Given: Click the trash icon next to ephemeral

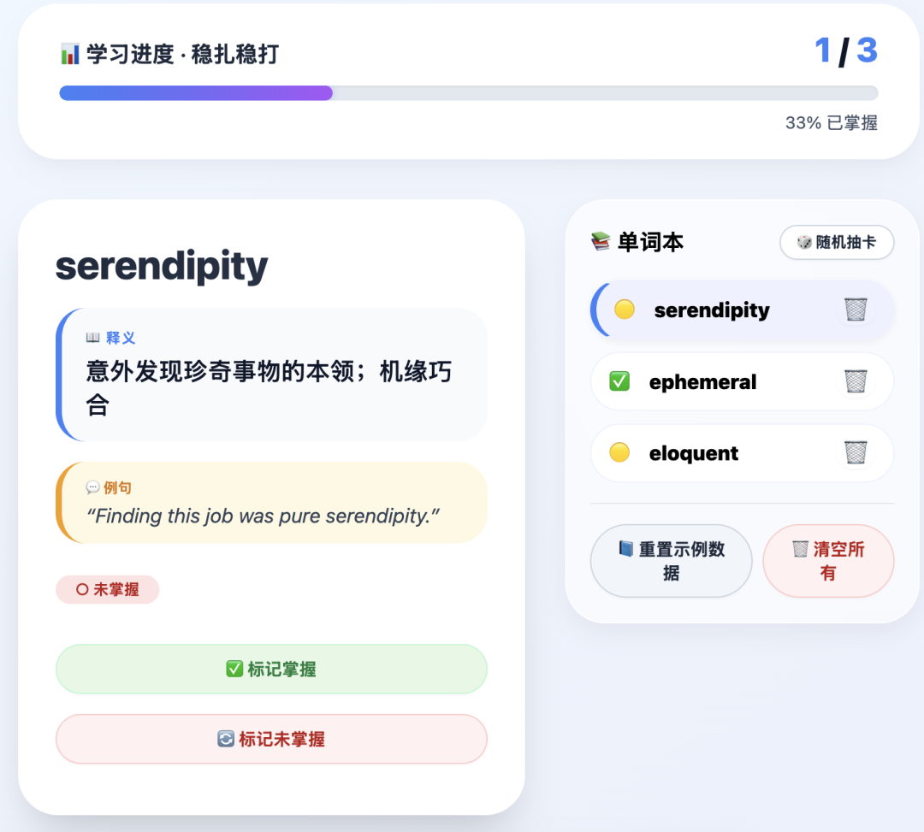Looking at the screenshot, I should (x=854, y=381).
